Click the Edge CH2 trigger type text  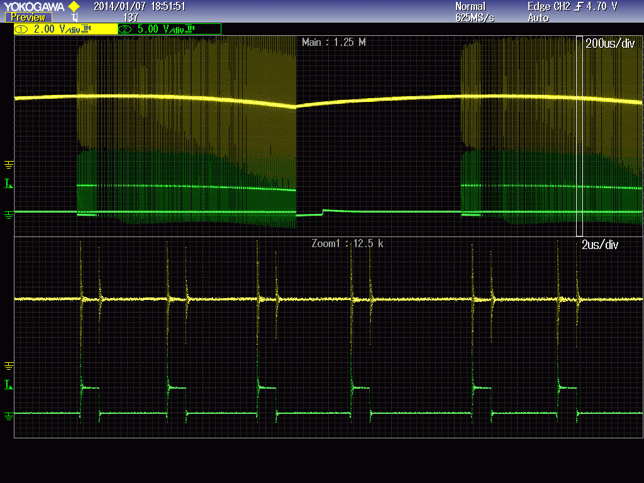click(548, 6)
